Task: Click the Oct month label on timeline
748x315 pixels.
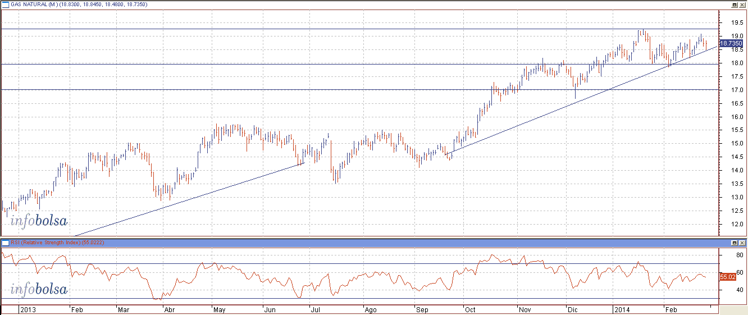Action: pyautogui.click(x=470, y=309)
